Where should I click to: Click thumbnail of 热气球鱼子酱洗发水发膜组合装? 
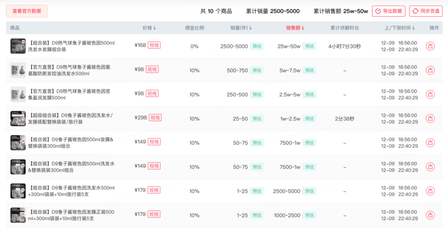coord(18,46)
